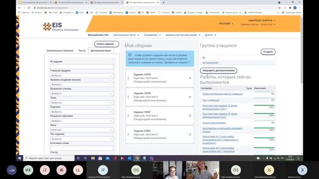Open the Язык dropdown
The width and height of the screenshot is (319, 179).
(82, 130)
